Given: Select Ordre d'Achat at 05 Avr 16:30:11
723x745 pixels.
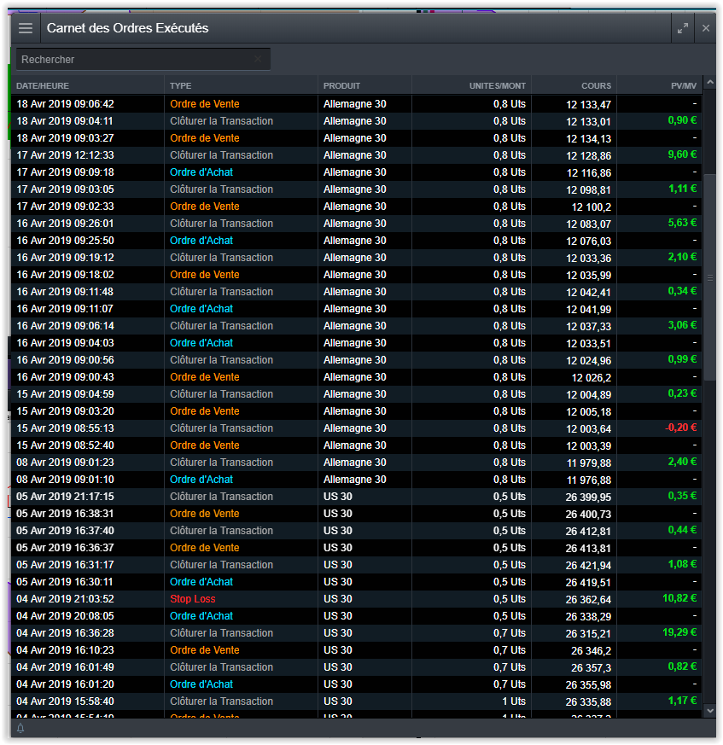Looking at the screenshot, I should (x=201, y=582).
